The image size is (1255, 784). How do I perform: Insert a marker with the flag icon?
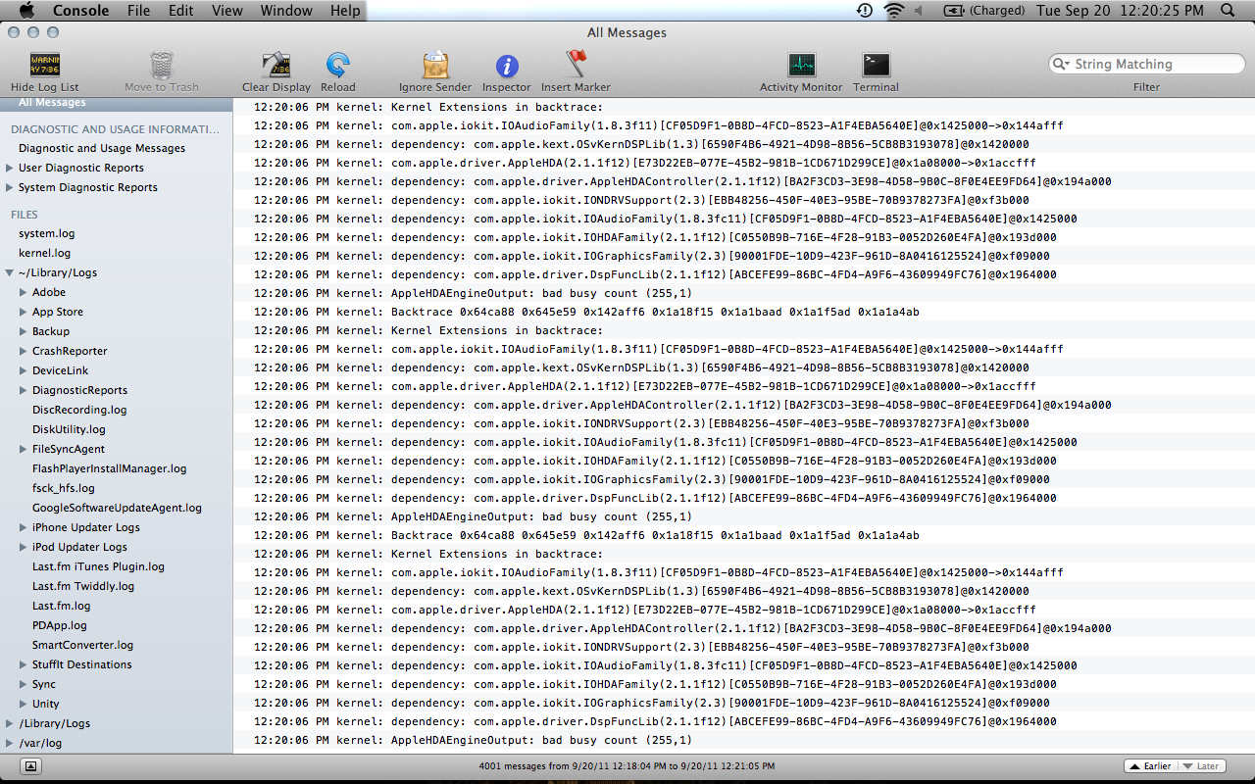(x=577, y=66)
